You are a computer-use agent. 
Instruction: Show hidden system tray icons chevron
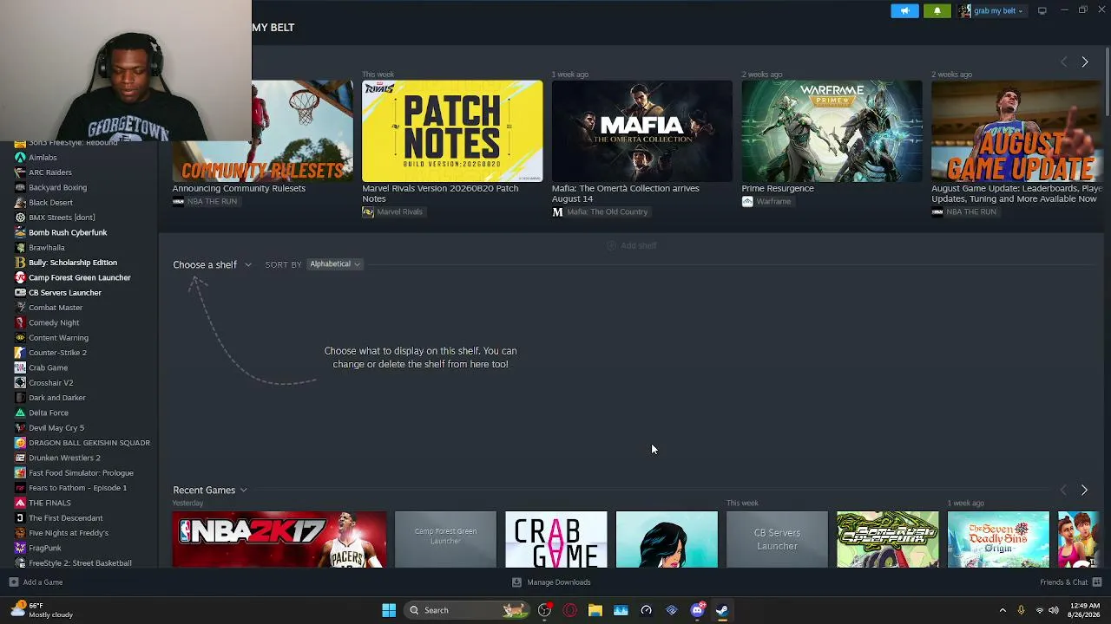point(1003,610)
